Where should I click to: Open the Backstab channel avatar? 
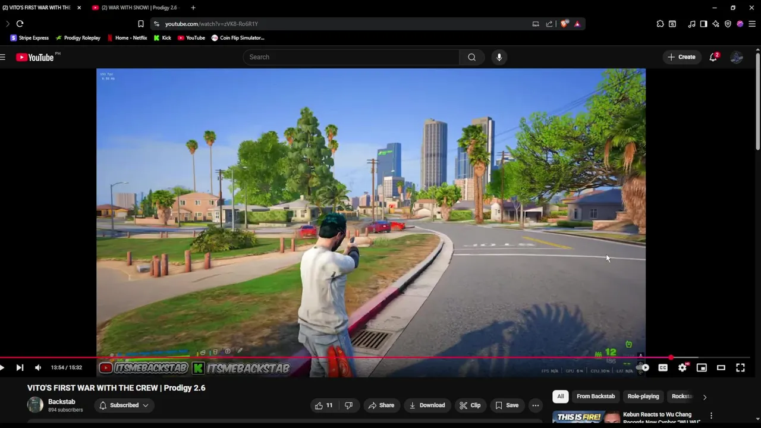(35, 405)
